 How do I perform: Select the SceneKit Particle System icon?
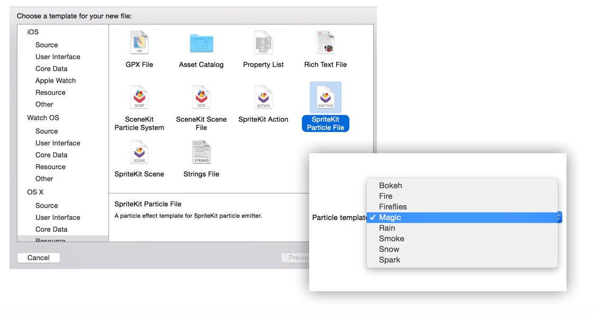(139, 97)
